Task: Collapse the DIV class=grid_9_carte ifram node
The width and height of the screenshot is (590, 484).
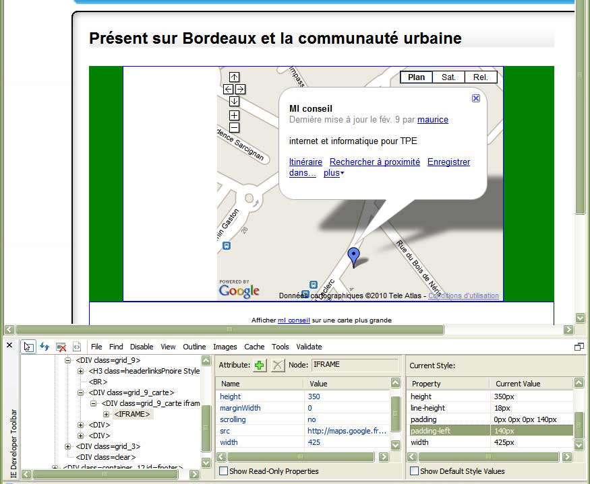Action: pos(93,404)
